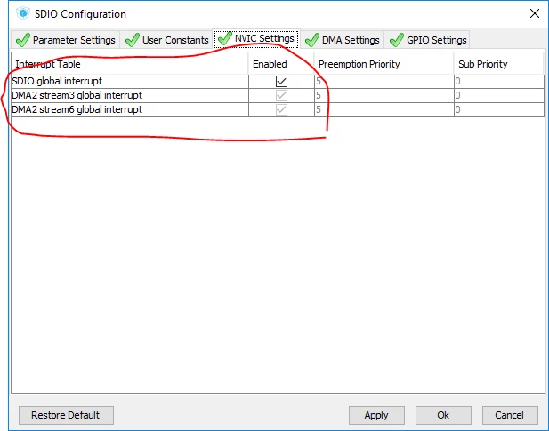Click the Sub Priority column header
Image resolution: width=549 pixels, height=431 pixels.
499,64
